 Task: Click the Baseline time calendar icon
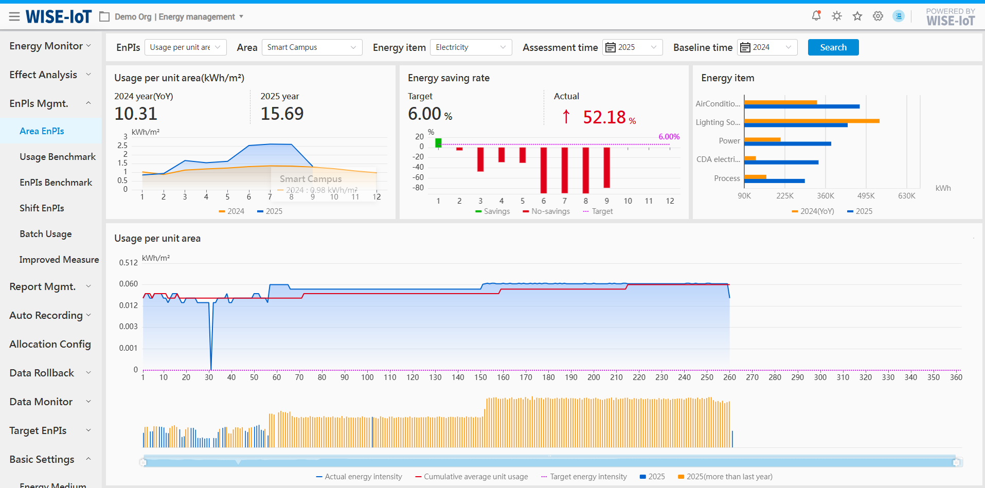(x=745, y=47)
